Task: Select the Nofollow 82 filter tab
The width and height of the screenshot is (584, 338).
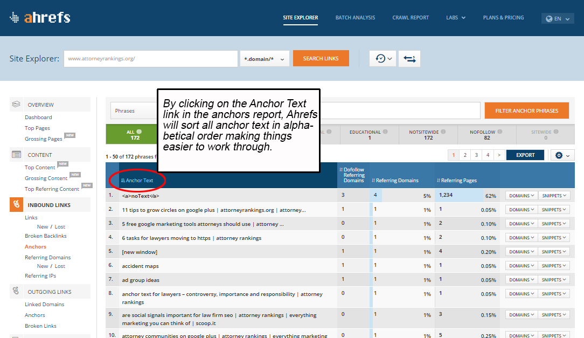Action: point(486,135)
